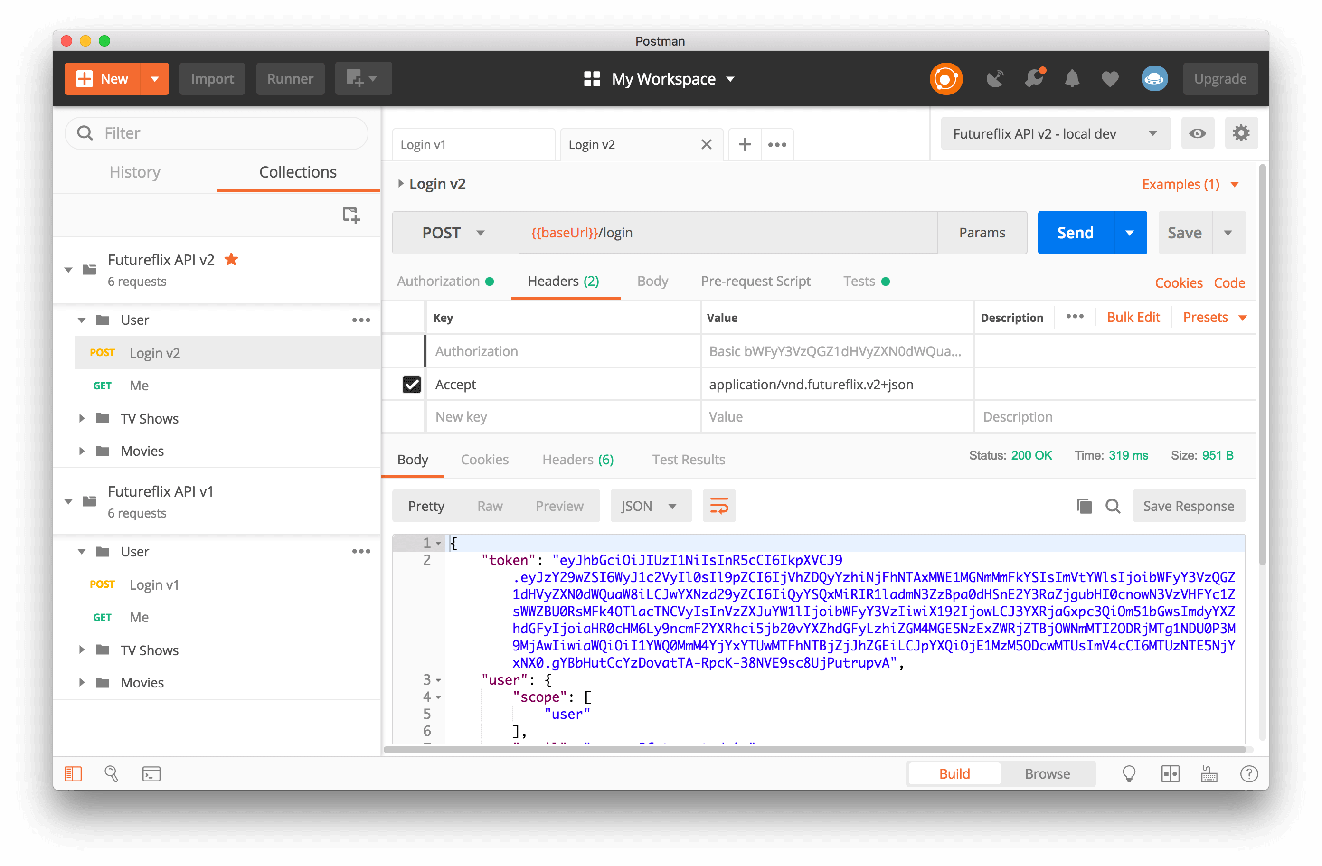The image size is (1322, 866).
Task: Toggle line wrap in response viewer
Action: (x=719, y=506)
